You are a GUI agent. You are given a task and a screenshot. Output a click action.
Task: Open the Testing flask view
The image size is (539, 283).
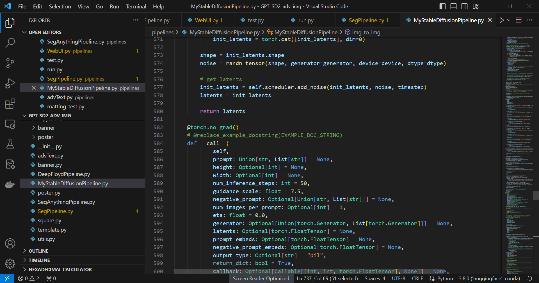(10, 144)
